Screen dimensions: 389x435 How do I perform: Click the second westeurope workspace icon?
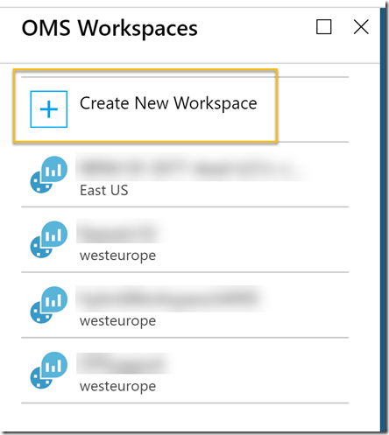tap(49, 305)
